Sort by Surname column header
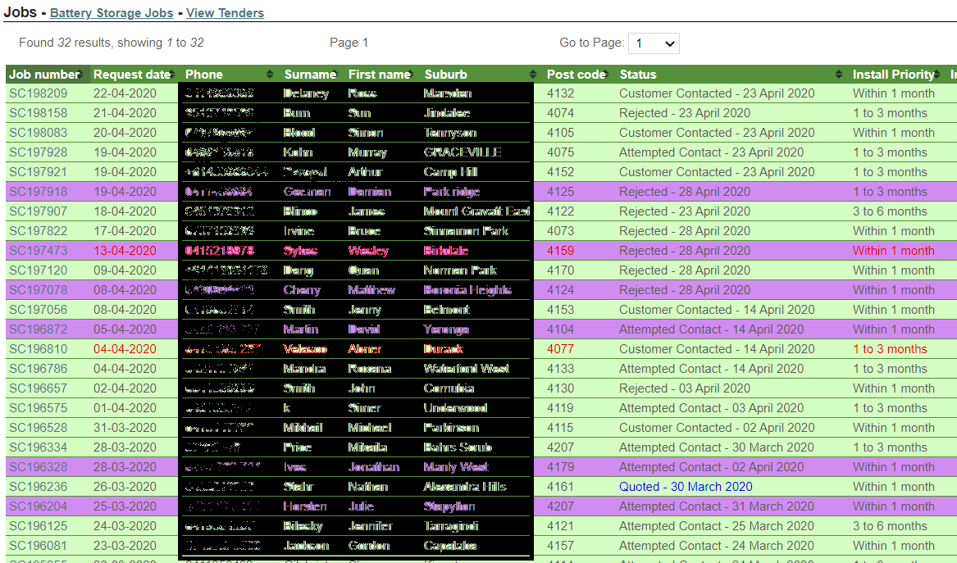Screen dimensions: 957x563 click(310, 75)
